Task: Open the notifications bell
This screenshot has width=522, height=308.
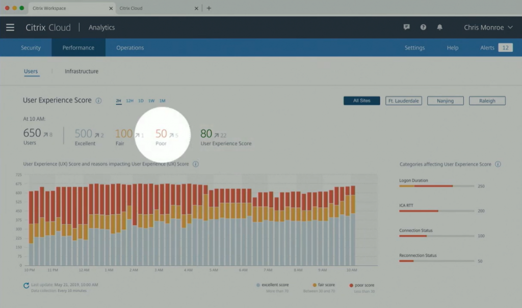Action: pos(440,27)
